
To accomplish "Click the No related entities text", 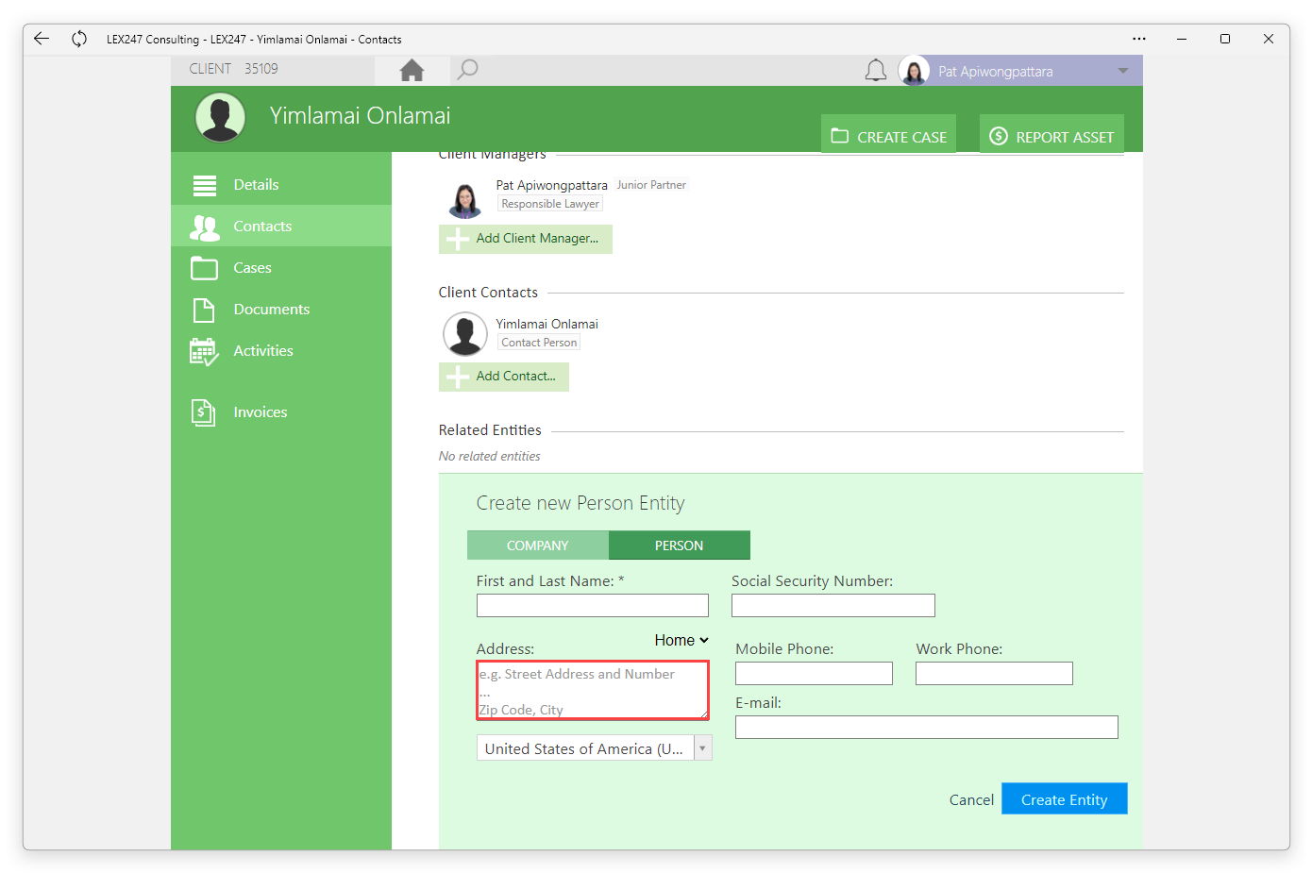I will point(490,456).
